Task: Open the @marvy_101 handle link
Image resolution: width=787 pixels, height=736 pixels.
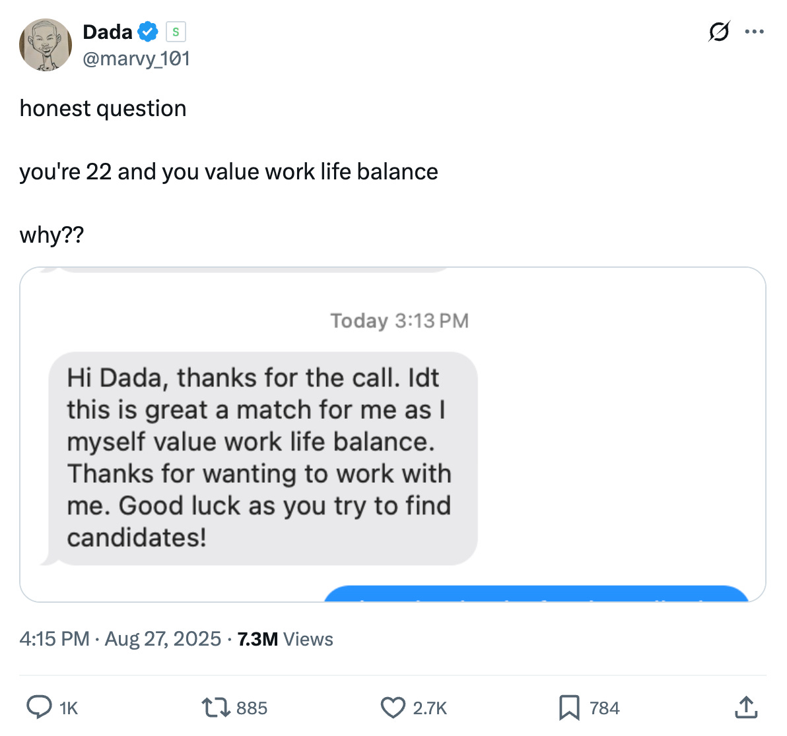Action: pos(136,59)
